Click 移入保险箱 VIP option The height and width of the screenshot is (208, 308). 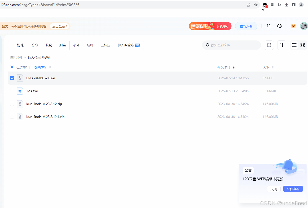coord(129,45)
